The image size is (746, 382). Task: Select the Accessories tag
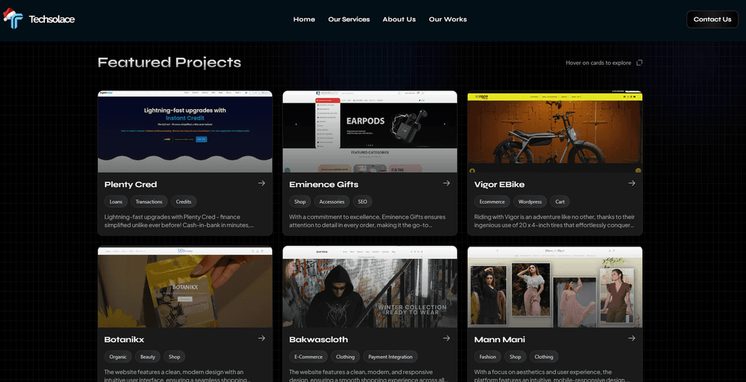pos(332,202)
